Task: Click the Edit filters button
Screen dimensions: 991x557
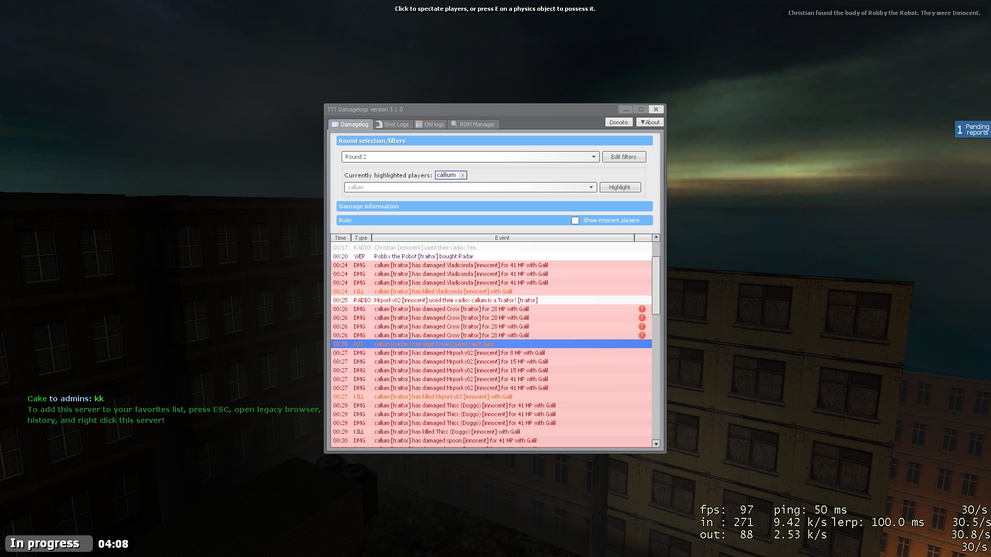Action: (x=624, y=157)
